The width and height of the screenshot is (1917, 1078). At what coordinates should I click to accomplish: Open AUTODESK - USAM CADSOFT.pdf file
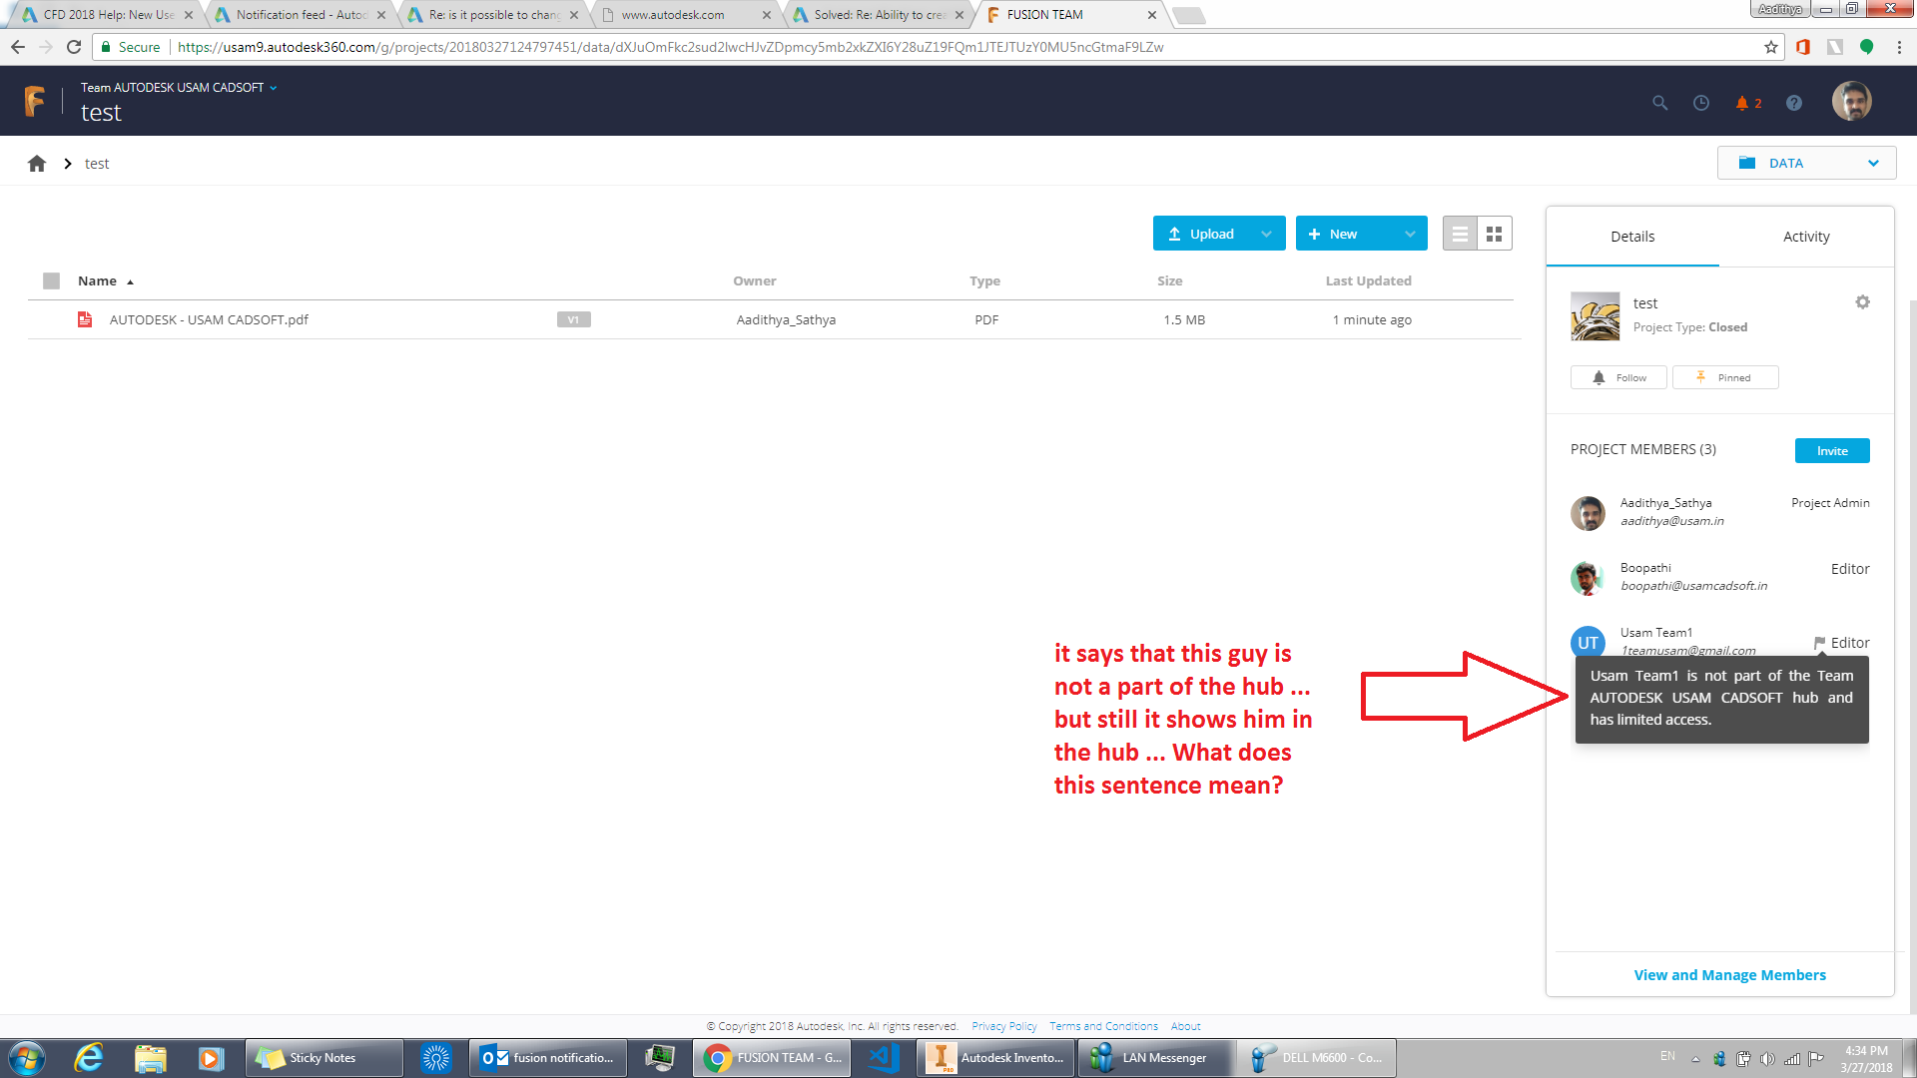point(209,319)
